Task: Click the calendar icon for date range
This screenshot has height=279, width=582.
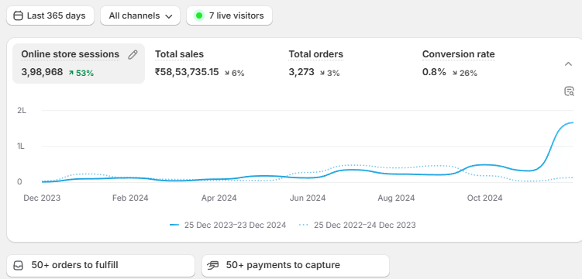Action: [18, 15]
